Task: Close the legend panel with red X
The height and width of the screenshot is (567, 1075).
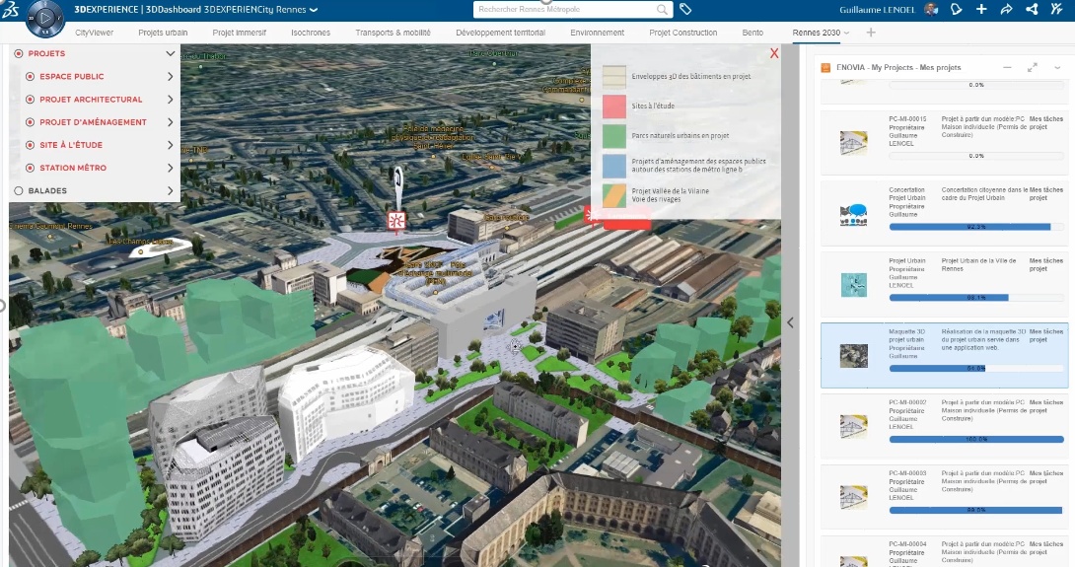Action: 773,53
